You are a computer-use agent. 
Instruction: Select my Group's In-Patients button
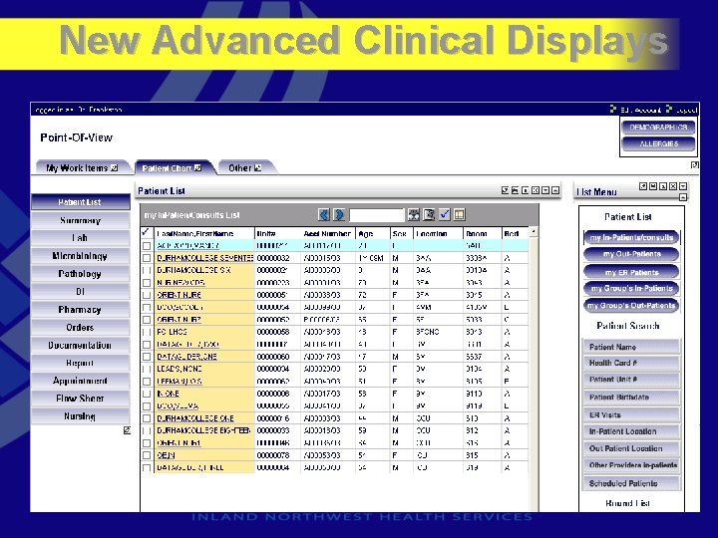pyautogui.click(x=631, y=289)
